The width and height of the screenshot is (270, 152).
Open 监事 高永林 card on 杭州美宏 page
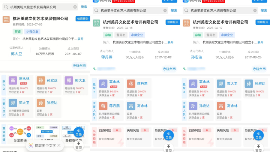coord(228,111)
